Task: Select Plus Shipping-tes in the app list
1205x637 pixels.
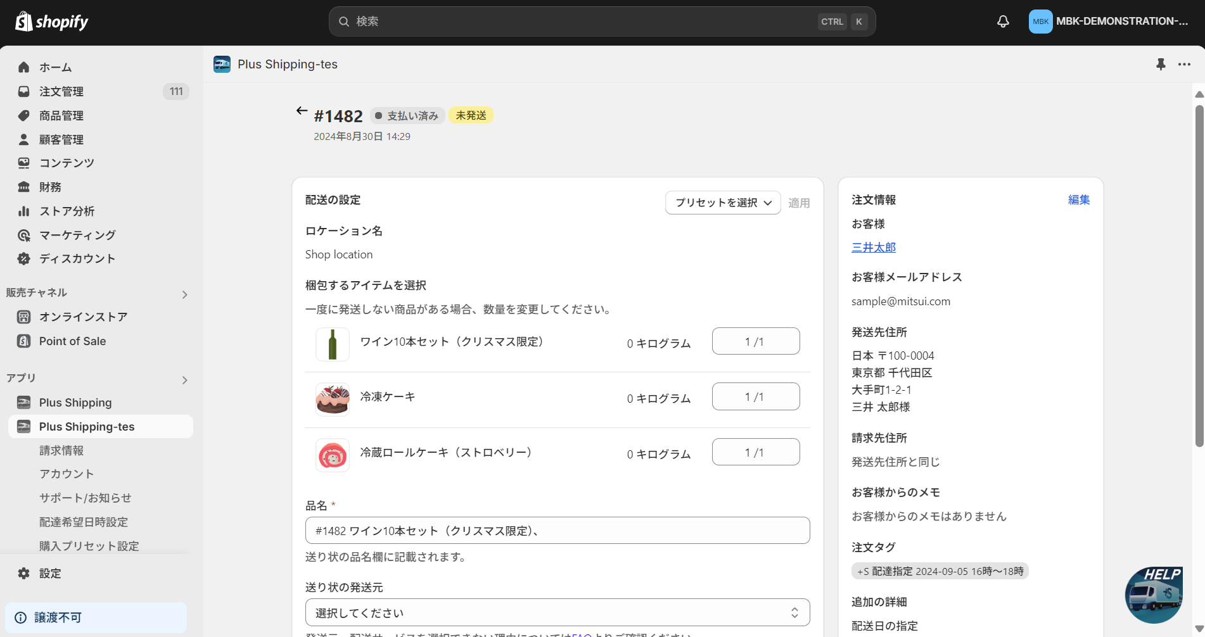Action: (x=101, y=426)
